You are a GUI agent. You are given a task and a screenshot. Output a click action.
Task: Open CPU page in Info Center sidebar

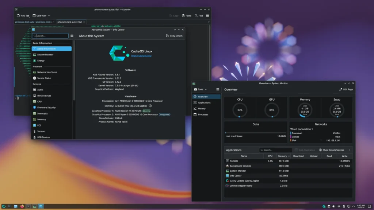pyautogui.click(x=51, y=102)
